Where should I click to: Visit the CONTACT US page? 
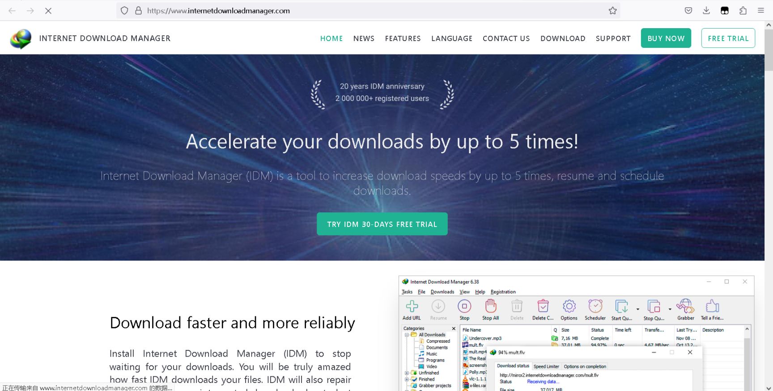[x=506, y=38]
